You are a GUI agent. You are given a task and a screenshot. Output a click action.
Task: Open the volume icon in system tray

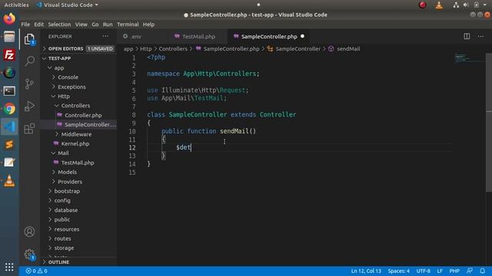[466, 5]
